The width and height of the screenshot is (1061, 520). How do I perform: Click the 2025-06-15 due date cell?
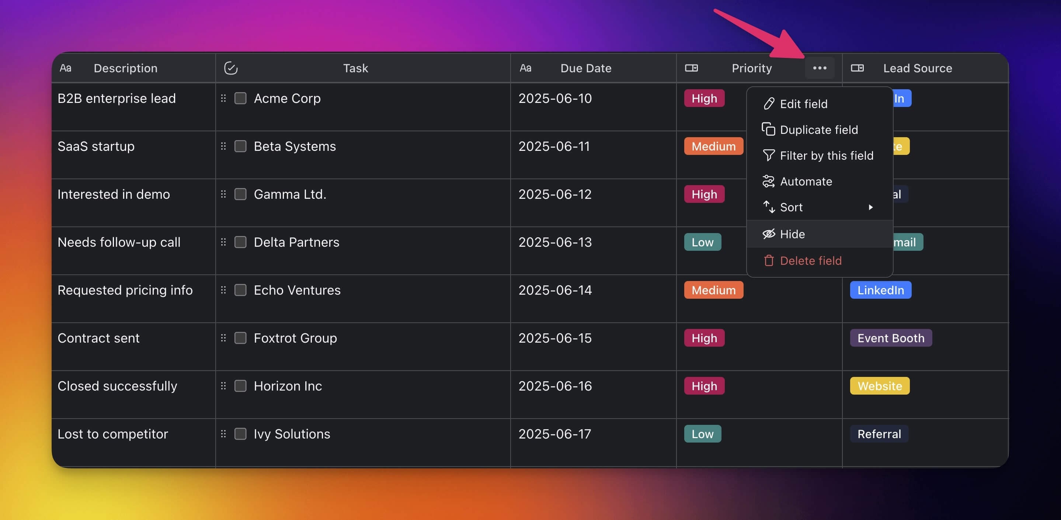555,338
